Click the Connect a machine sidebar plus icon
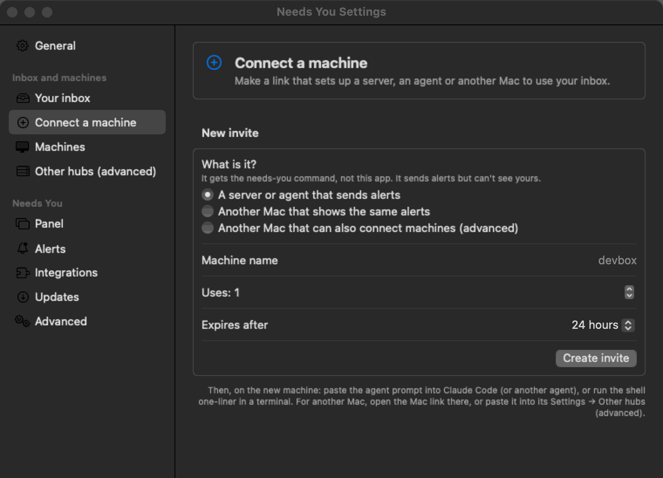This screenshot has width=663, height=478. coord(23,123)
